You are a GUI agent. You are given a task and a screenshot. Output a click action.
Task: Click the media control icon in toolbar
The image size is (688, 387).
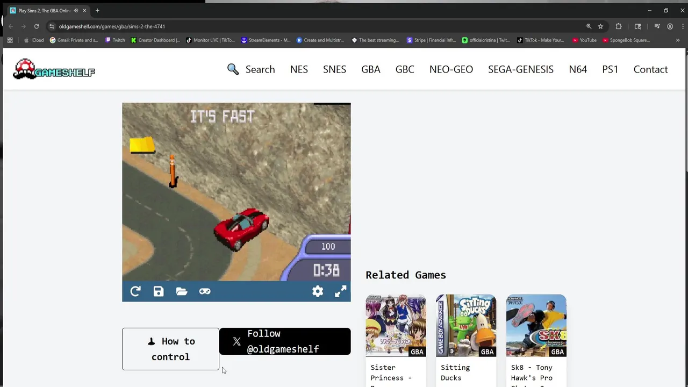point(657,26)
